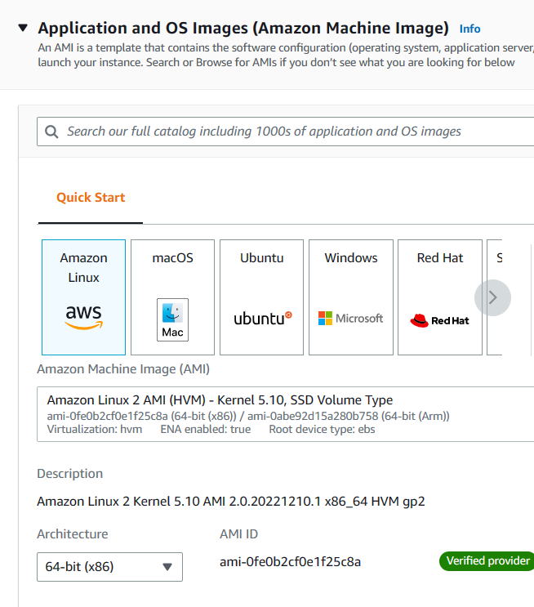Select the macOS AMI card
This screenshot has width=534, height=607.
pyautogui.click(x=172, y=297)
